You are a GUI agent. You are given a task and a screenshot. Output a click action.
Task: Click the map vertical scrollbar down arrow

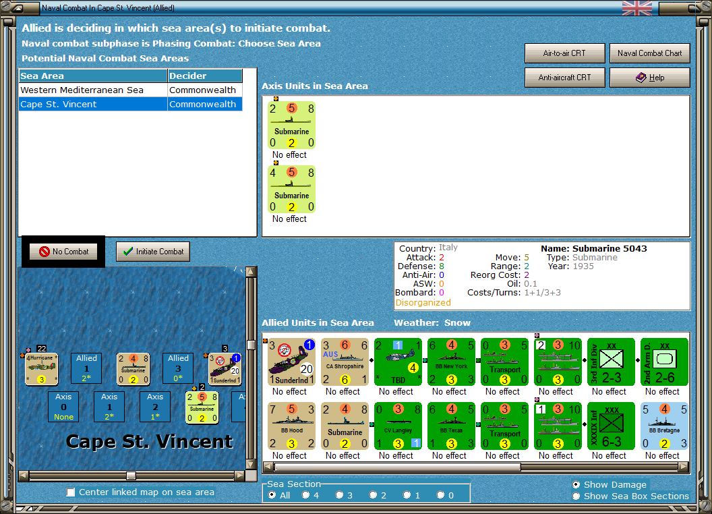tap(251, 465)
